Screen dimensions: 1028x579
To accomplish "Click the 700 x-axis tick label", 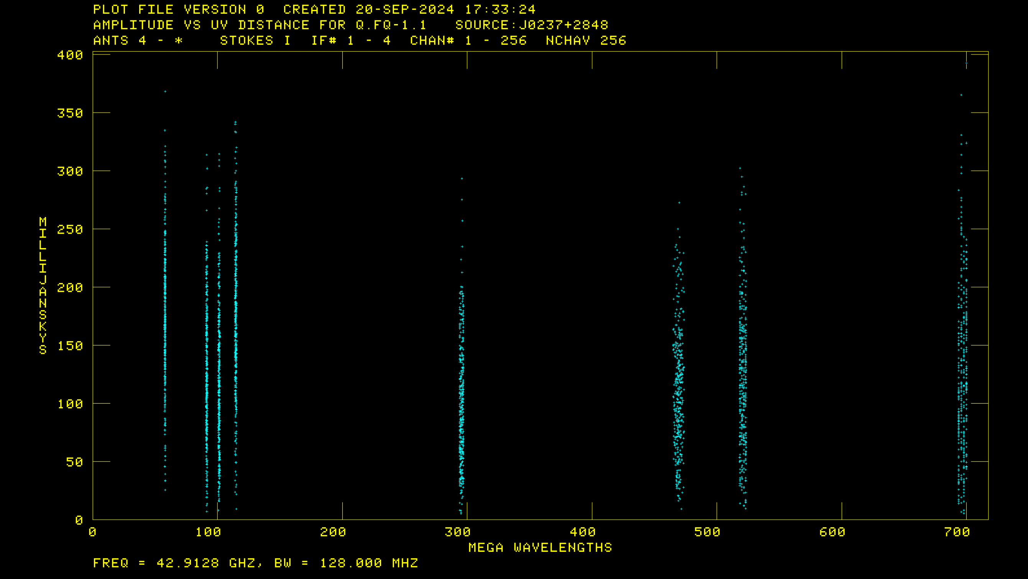I will (957, 532).
